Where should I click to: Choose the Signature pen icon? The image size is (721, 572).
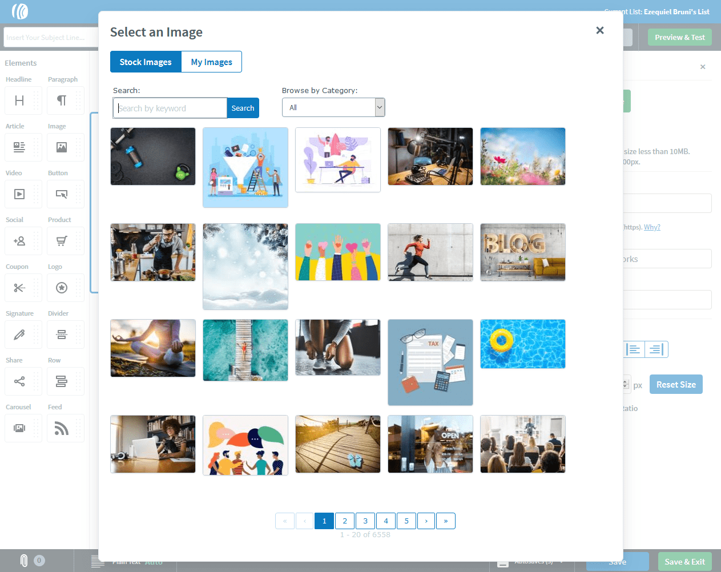coord(19,335)
